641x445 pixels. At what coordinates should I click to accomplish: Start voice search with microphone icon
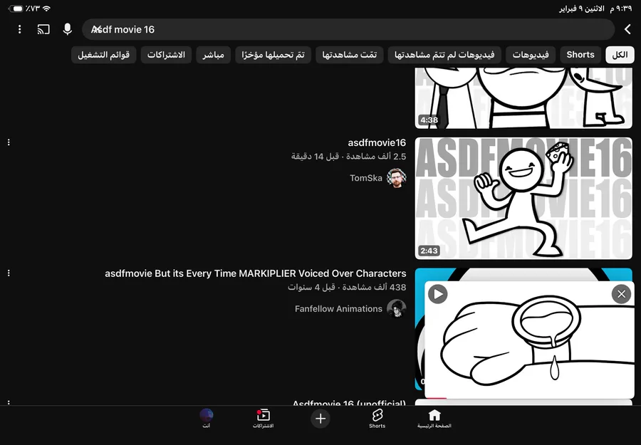point(68,29)
